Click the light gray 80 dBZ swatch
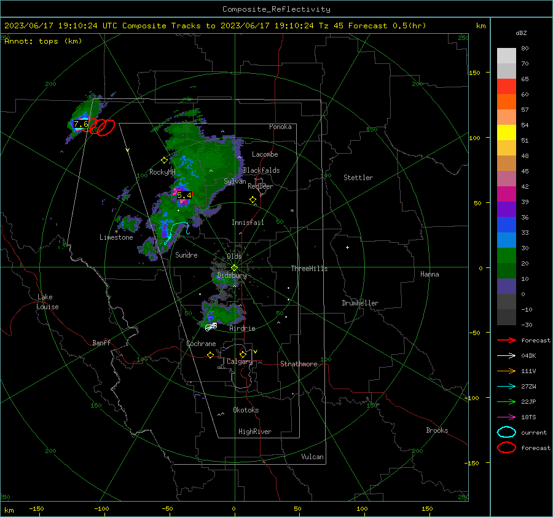553x517 pixels. coord(506,55)
